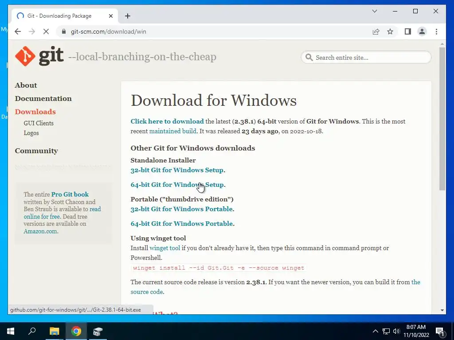Image resolution: width=454 pixels, height=340 pixels.
Task: Open the side panel icon
Action: pos(408,31)
